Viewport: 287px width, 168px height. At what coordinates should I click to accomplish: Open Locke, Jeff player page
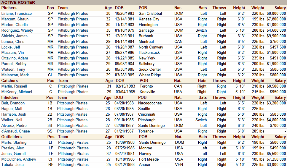(11, 47)
